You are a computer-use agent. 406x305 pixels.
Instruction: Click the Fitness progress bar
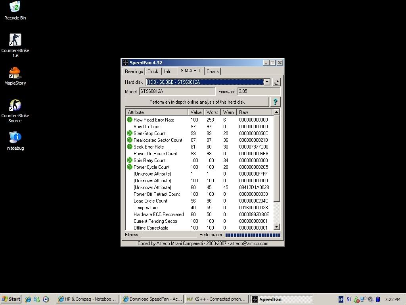(x=169, y=235)
